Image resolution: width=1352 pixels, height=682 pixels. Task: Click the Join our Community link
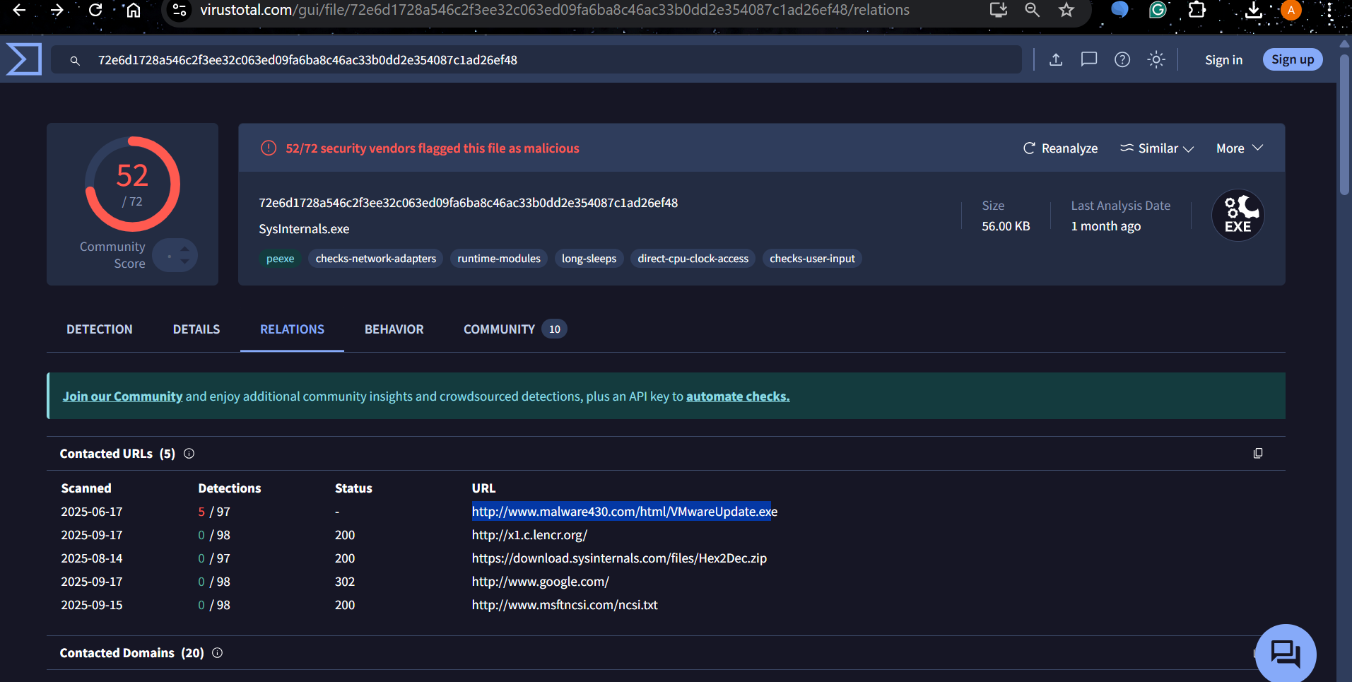122,396
